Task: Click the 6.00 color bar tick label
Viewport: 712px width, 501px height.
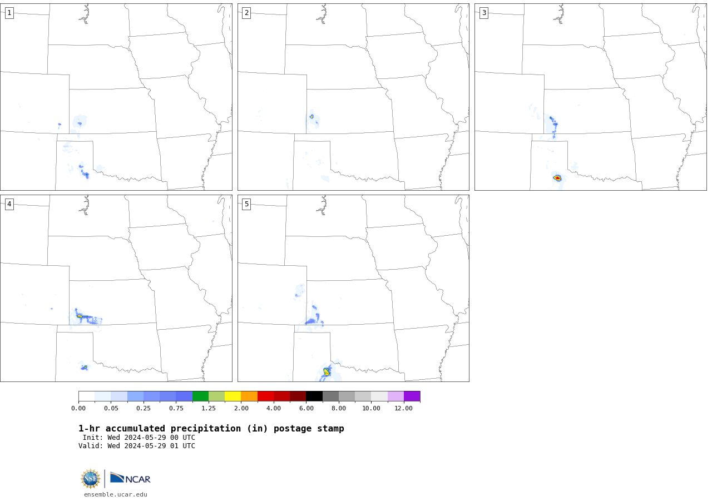Action: tap(306, 408)
